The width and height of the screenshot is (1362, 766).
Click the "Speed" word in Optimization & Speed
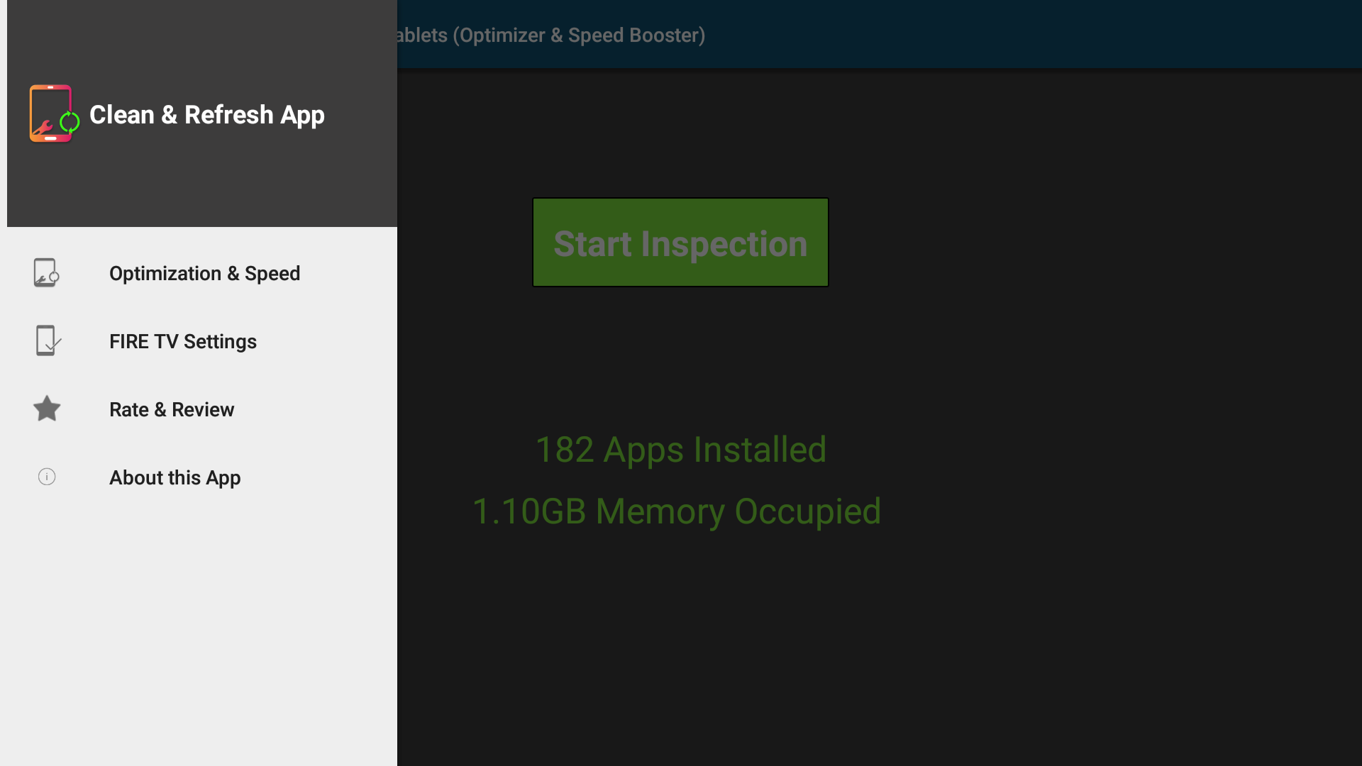[272, 274]
